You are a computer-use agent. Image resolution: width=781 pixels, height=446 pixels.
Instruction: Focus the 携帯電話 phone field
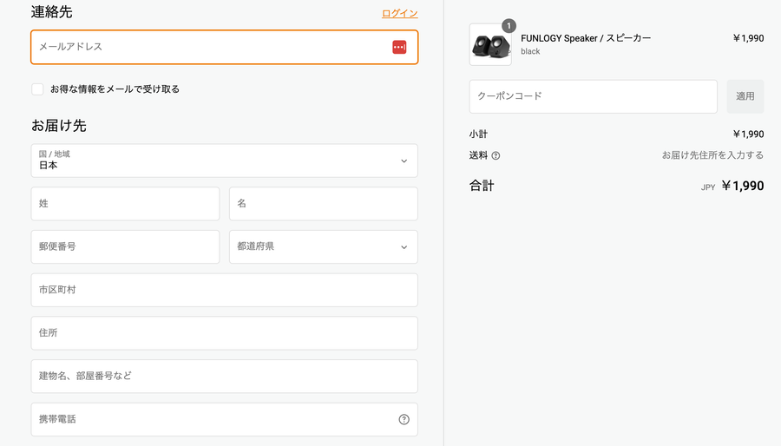pos(224,420)
